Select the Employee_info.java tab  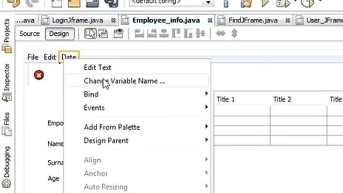click(x=166, y=20)
